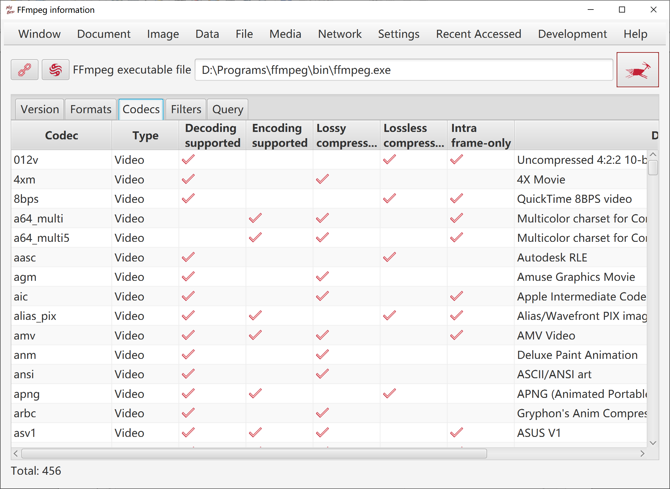This screenshot has width=670, height=489.
Task: Select the amv codec cell
Action: pyautogui.click(x=61, y=335)
